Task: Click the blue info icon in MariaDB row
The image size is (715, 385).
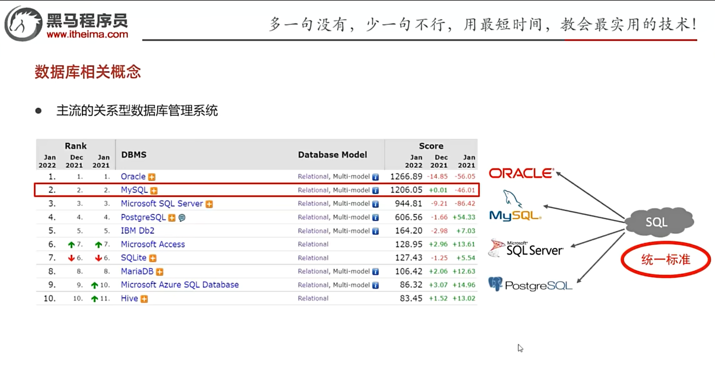Action: click(x=375, y=272)
